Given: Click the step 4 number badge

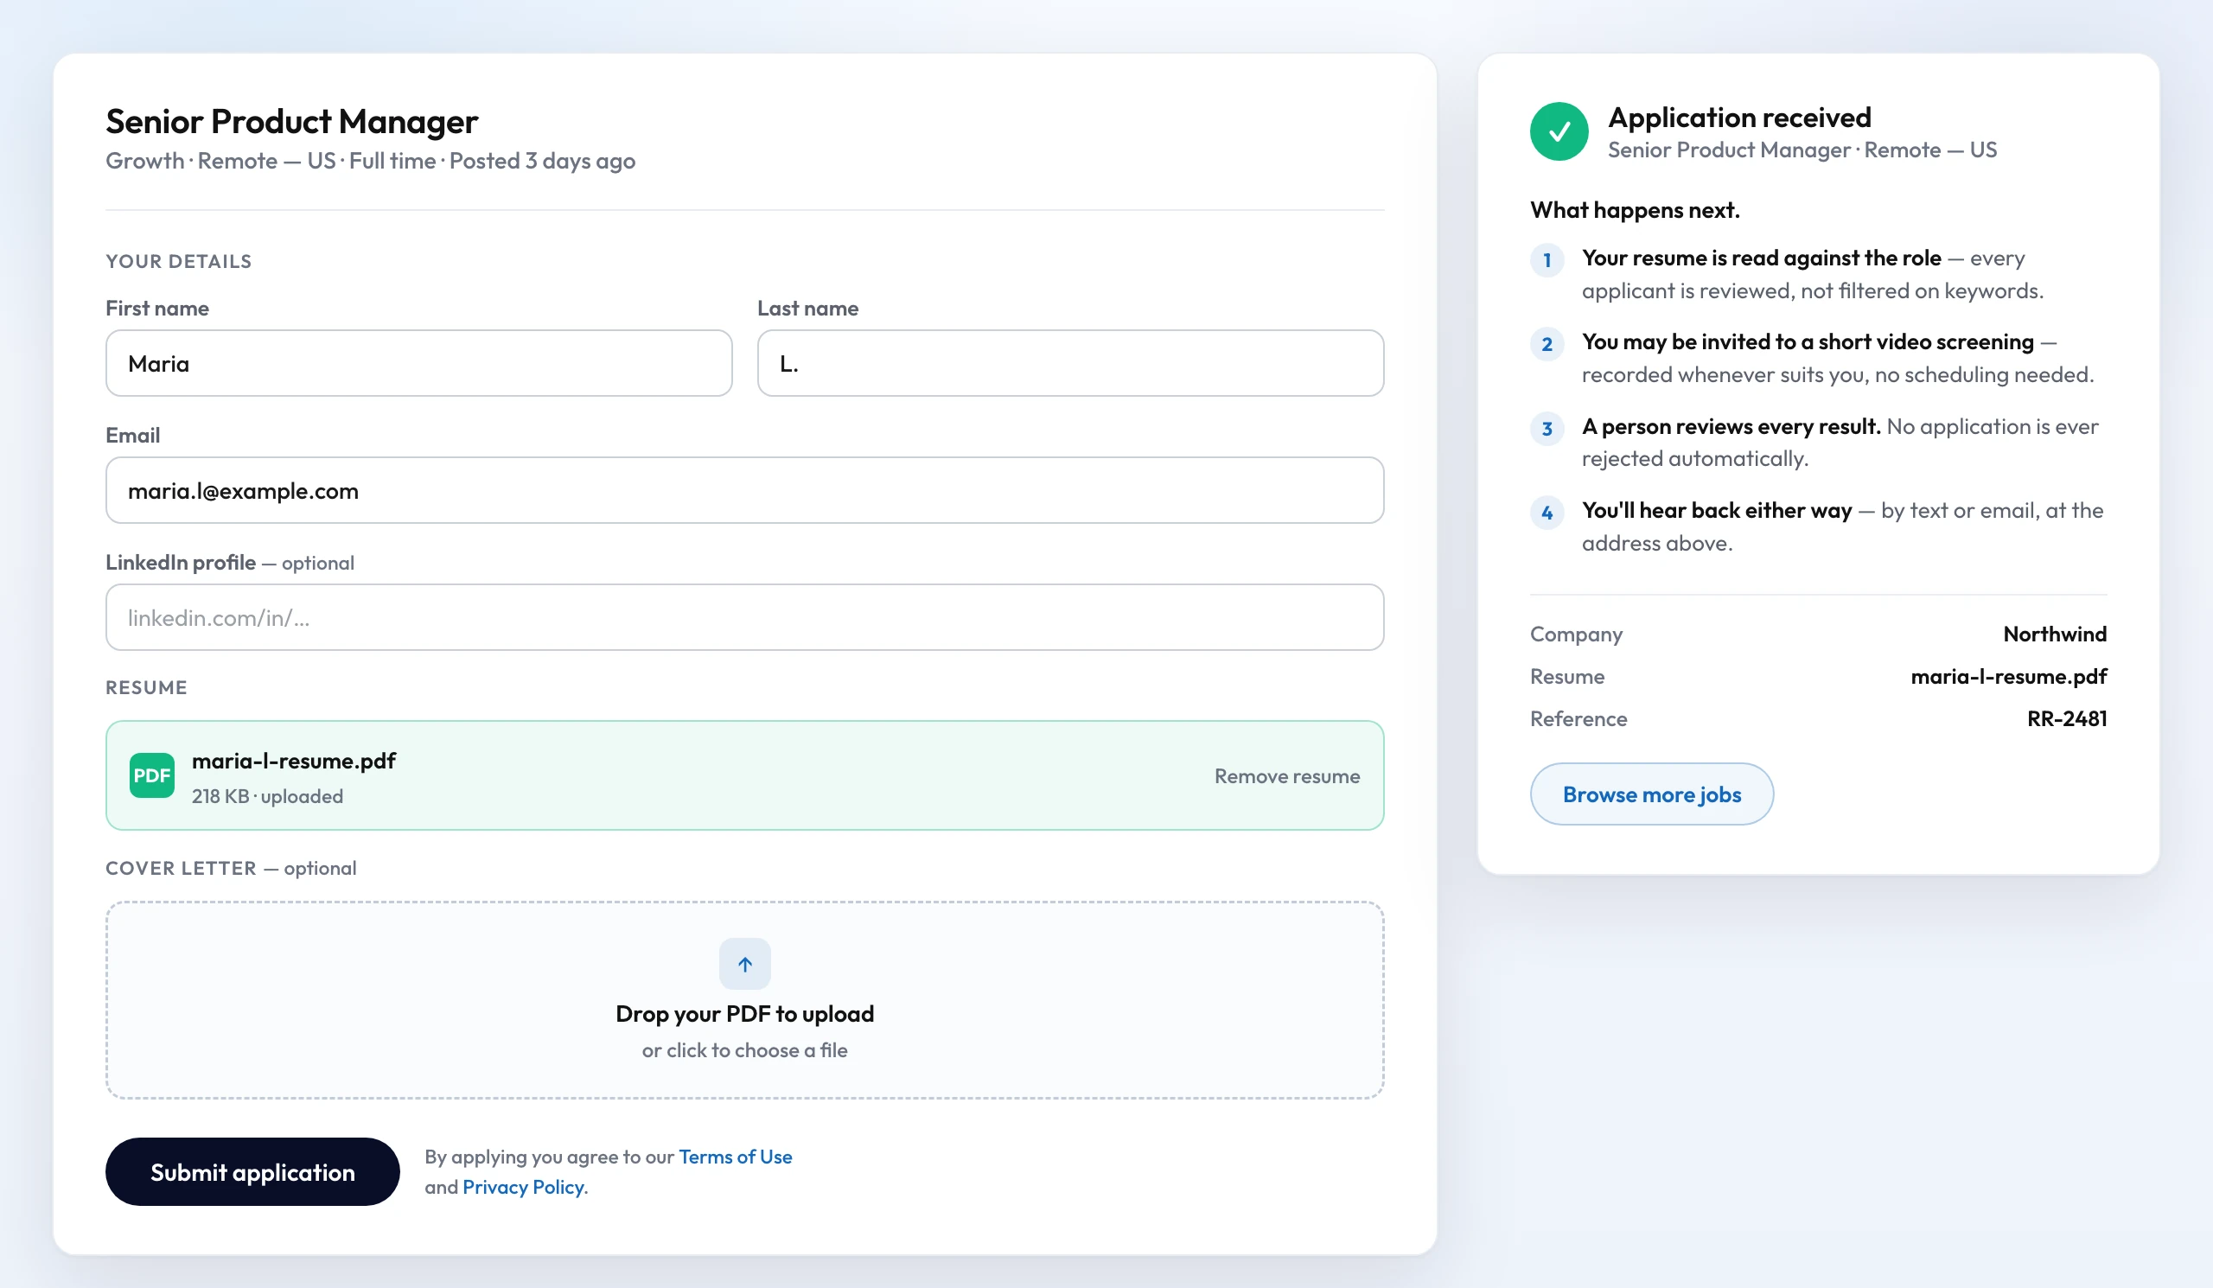Looking at the screenshot, I should pyautogui.click(x=1547, y=513).
